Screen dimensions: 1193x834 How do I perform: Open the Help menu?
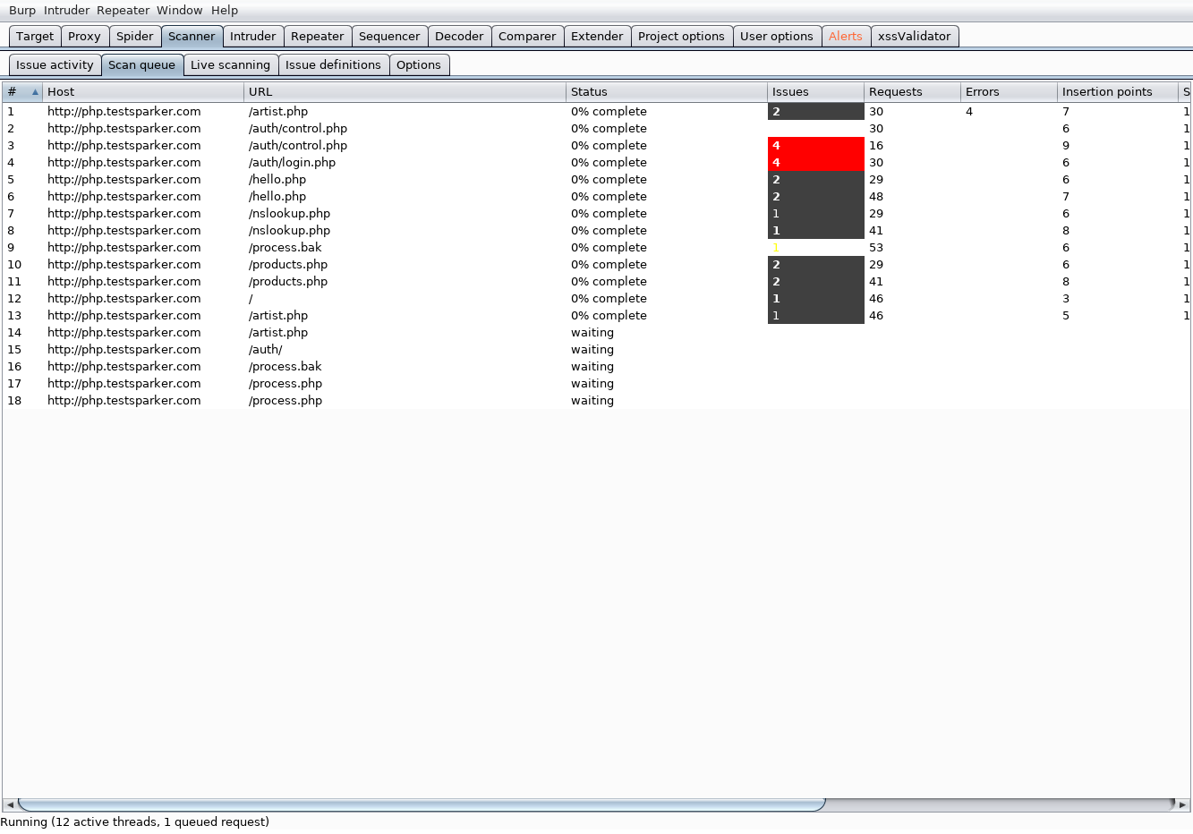click(225, 11)
